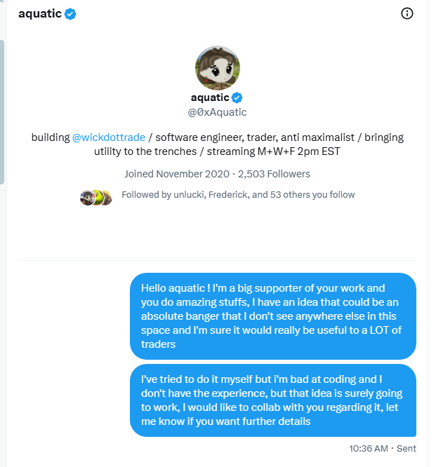Click the aquatic name in the header

coord(40,14)
